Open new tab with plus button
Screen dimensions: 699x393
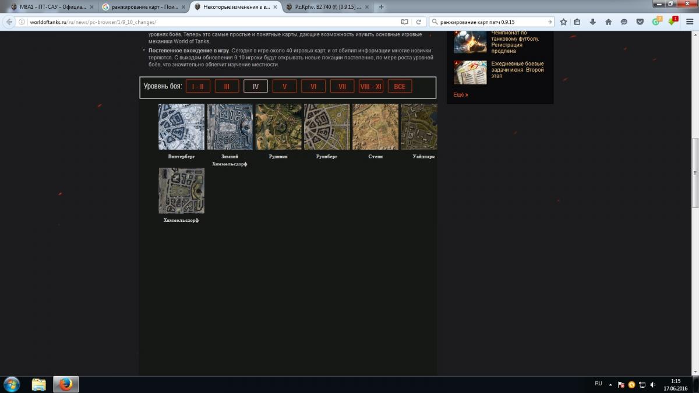point(382,7)
